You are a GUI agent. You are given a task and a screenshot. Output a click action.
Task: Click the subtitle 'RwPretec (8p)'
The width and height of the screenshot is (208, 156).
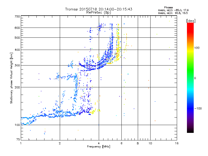99,12
